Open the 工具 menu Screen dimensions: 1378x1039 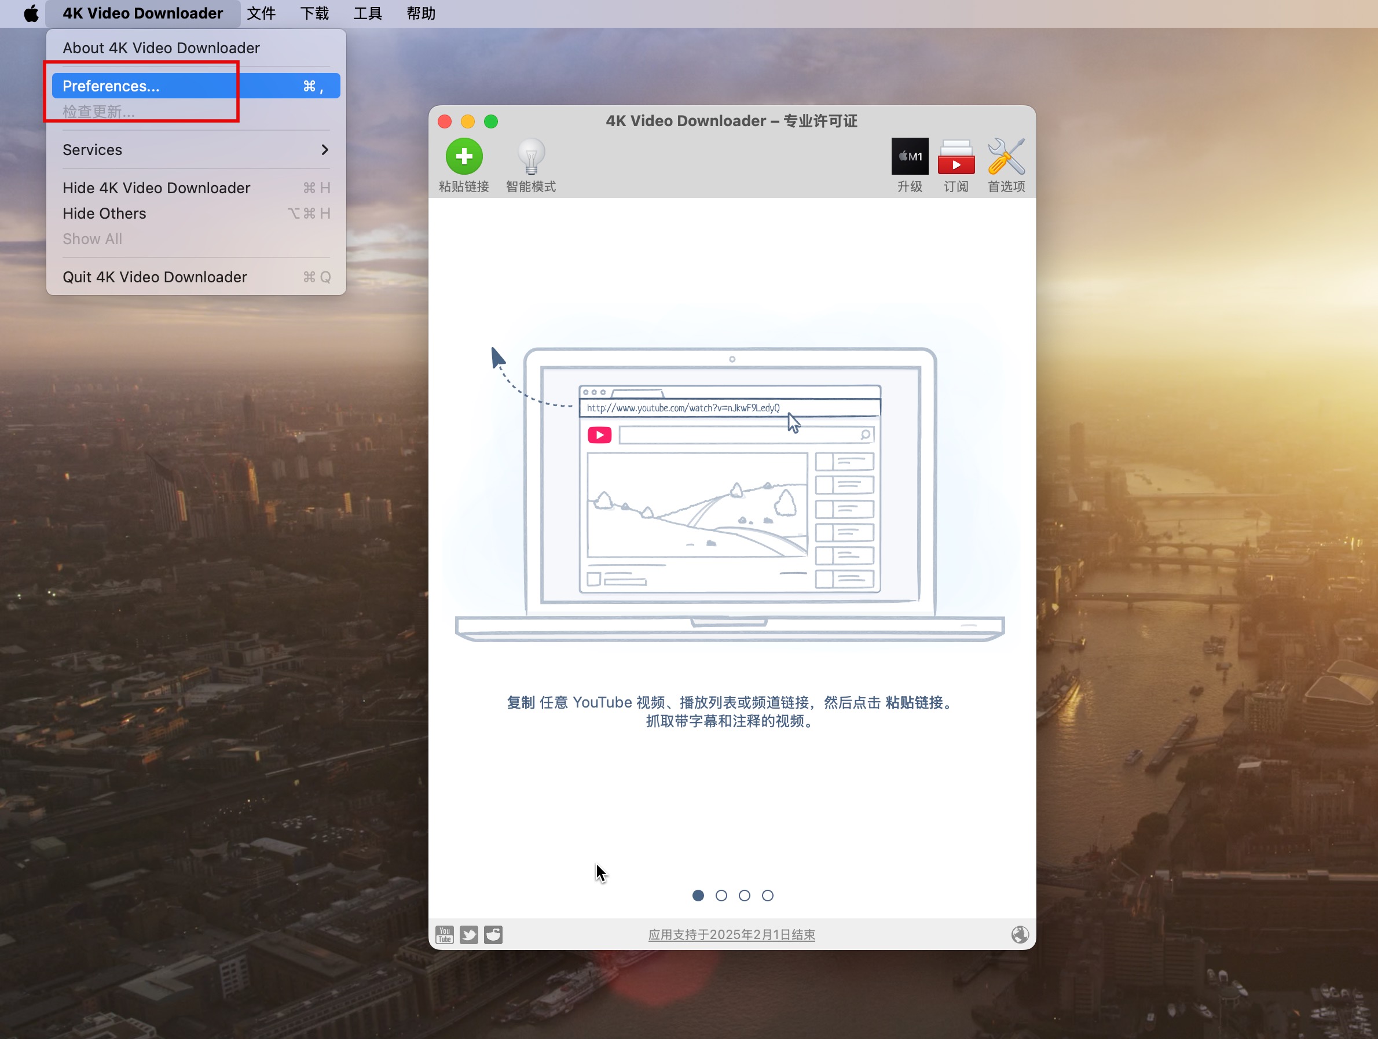click(x=368, y=13)
